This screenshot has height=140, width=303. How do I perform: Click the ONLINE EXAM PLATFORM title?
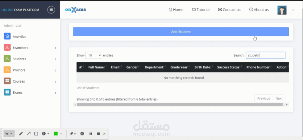(x=20, y=10)
